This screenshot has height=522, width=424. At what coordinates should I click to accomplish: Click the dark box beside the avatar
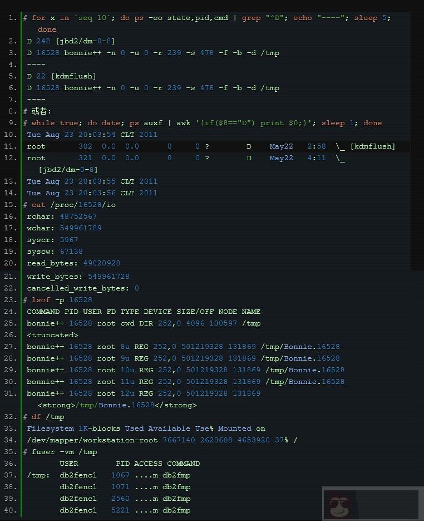[x=387, y=505]
